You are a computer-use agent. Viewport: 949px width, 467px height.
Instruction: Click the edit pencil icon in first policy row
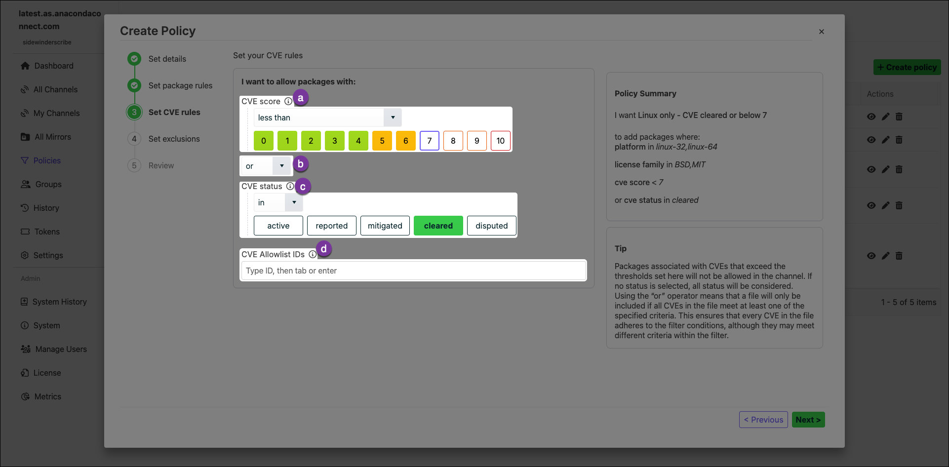click(x=886, y=117)
